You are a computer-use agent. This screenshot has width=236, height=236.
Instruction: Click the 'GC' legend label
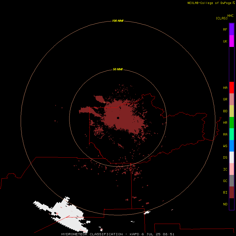[225, 181]
